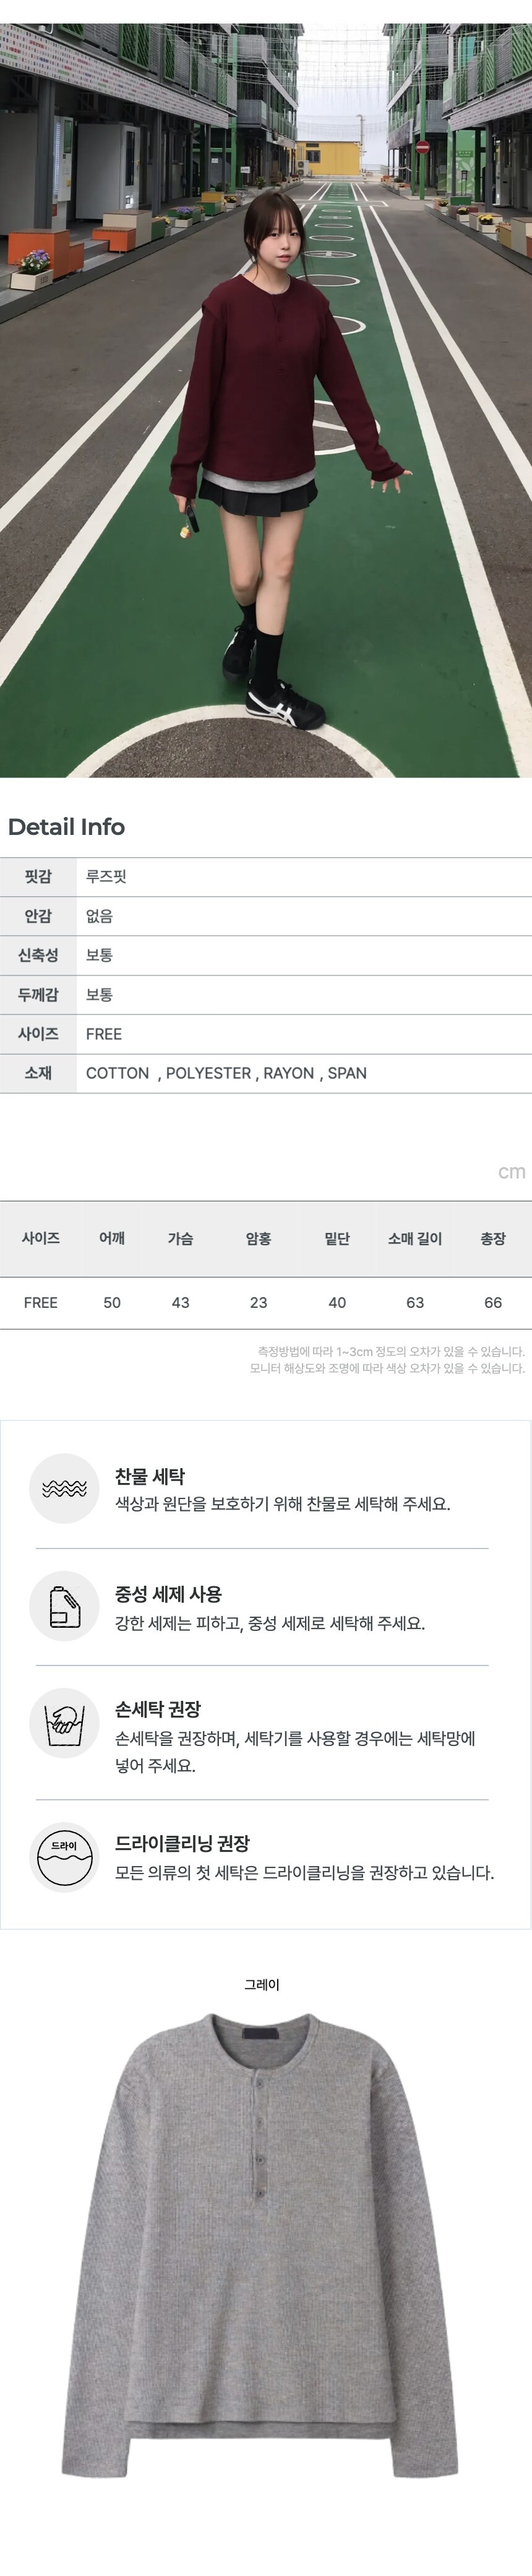This screenshot has height=2576, width=532.
Task: Click the 어깨 column header
Action: coord(112,1238)
